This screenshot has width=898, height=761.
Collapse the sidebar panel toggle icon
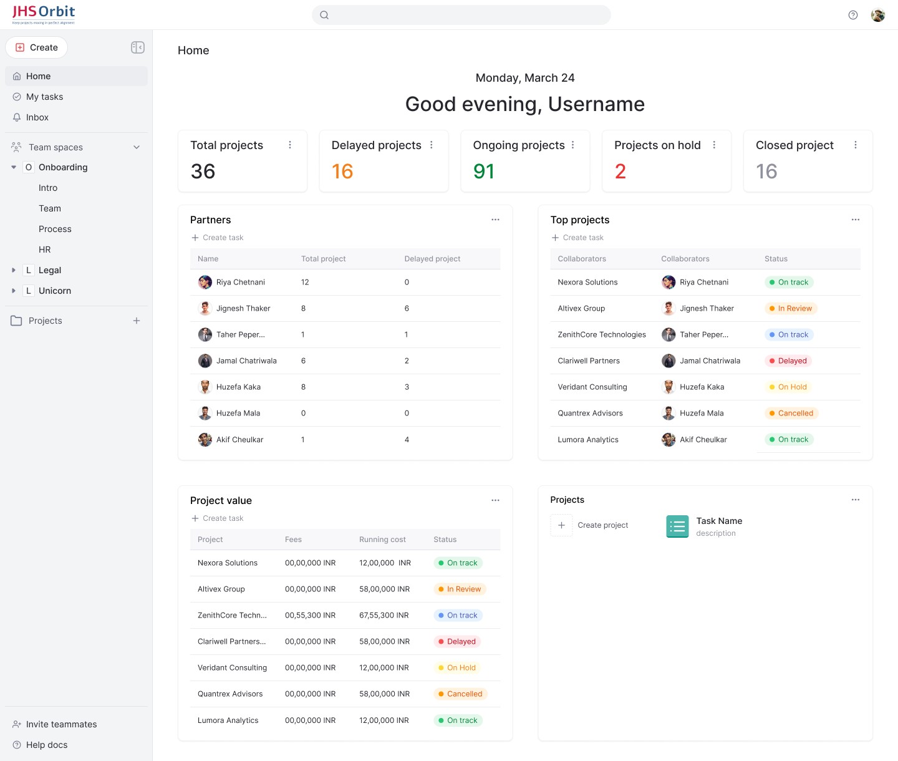(138, 47)
